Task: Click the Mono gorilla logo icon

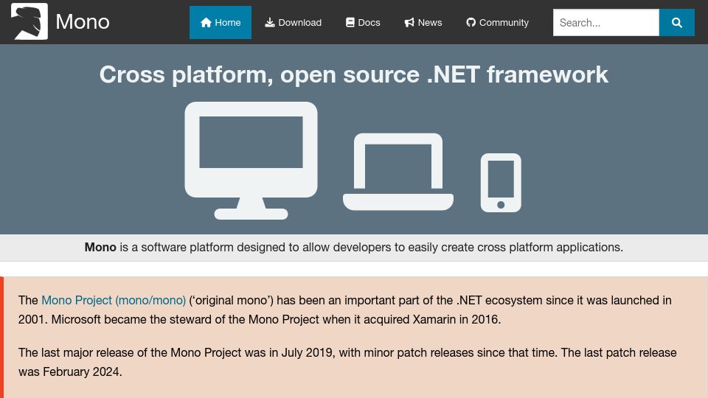Action: tap(29, 21)
